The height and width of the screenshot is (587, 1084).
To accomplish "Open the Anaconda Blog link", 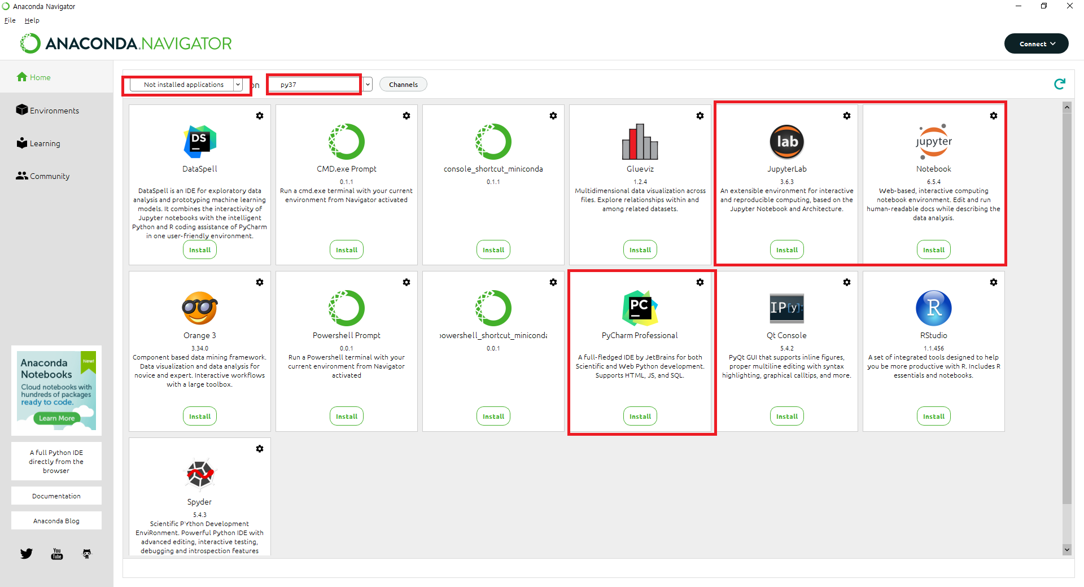I will pos(56,520).
